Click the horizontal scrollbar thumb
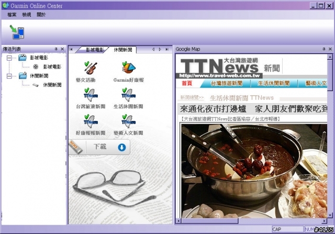 pyautogui.click(x=209, y=221)
